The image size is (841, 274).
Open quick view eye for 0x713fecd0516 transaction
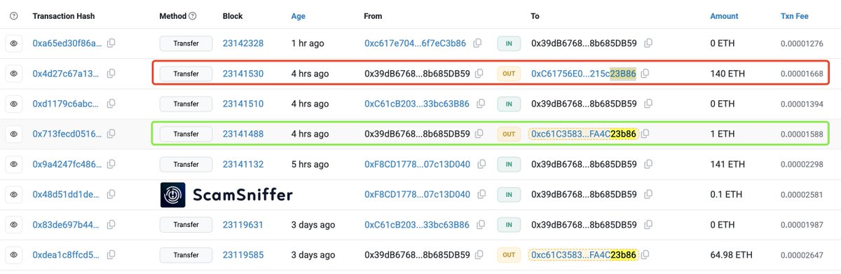click(x=13, y=134)
